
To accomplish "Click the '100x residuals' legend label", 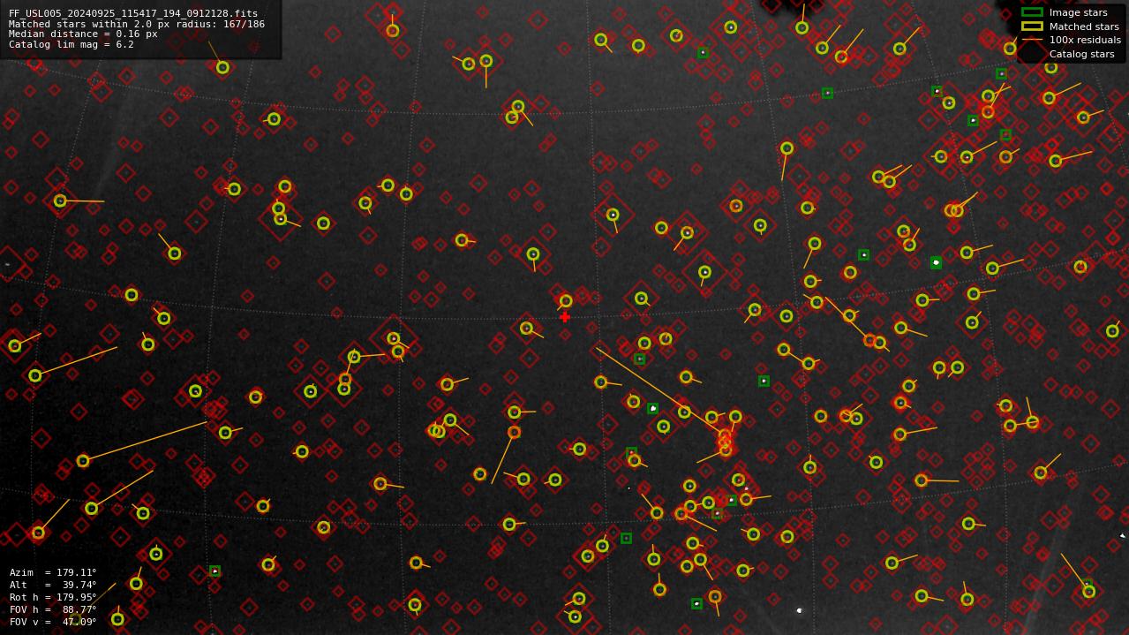I will (1085, 40).
